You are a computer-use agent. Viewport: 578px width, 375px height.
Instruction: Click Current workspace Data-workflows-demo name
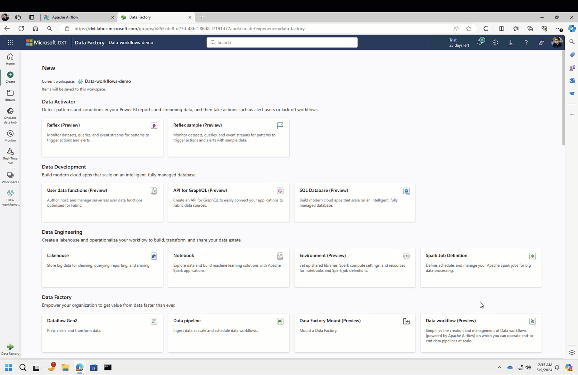tap(108, 81)
